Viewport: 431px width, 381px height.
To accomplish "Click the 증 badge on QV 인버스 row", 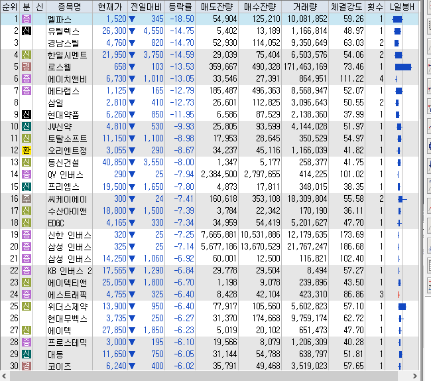I will 27,174.
